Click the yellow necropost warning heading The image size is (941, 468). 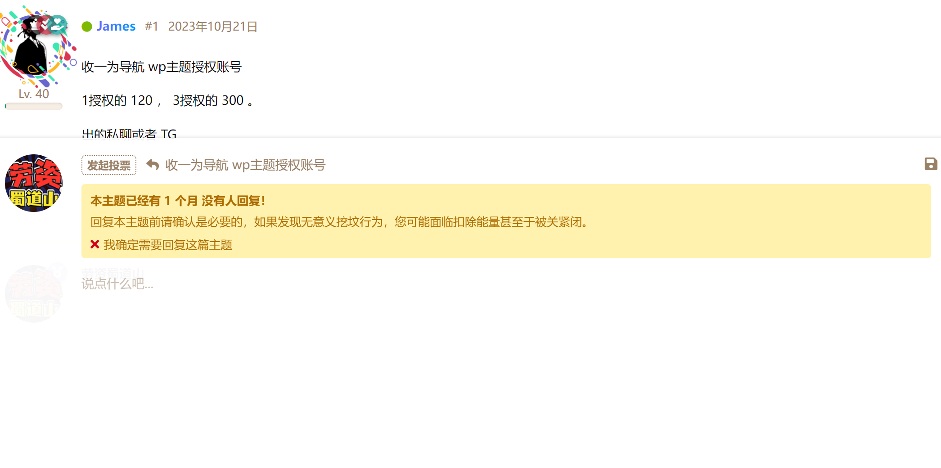click(x=178, y=201)
